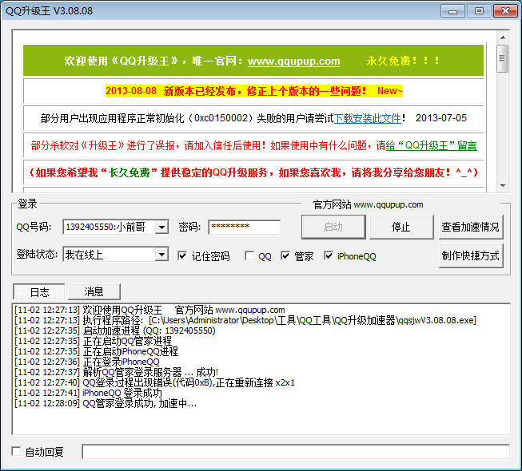Focus the auto-reply text input box
The height and width of the screenshot is (471, 522).
pyautogui.click(x=295, y=452)
